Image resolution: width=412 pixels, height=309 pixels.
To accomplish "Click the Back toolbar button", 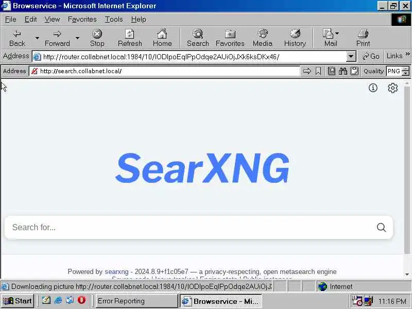I will click(x=17, y=38).
